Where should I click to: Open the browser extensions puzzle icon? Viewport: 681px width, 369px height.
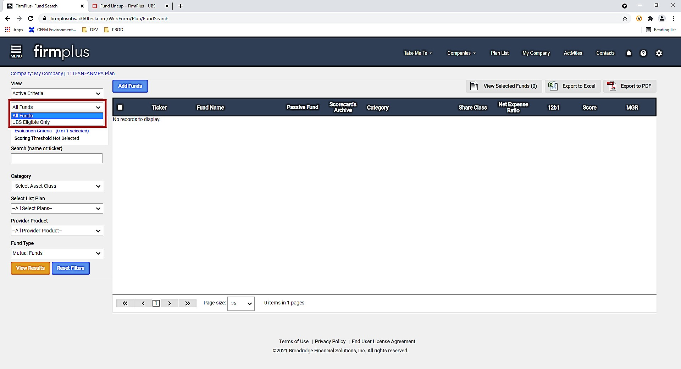click(650, 18)
